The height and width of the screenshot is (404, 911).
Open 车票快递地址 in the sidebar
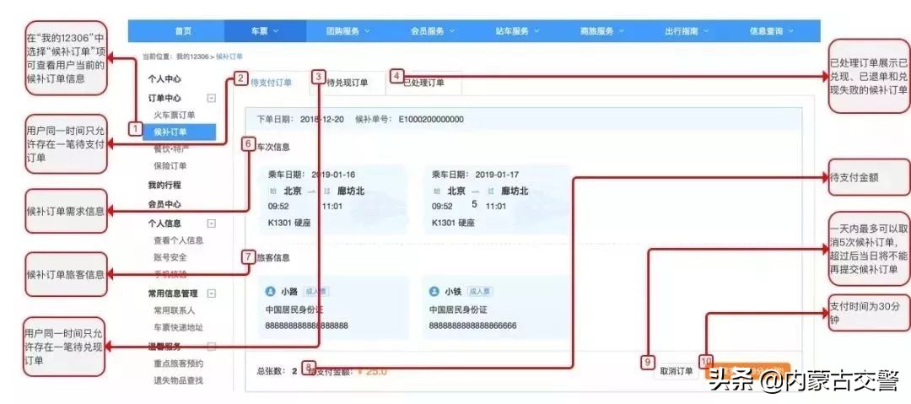click(x=178, y=328)
